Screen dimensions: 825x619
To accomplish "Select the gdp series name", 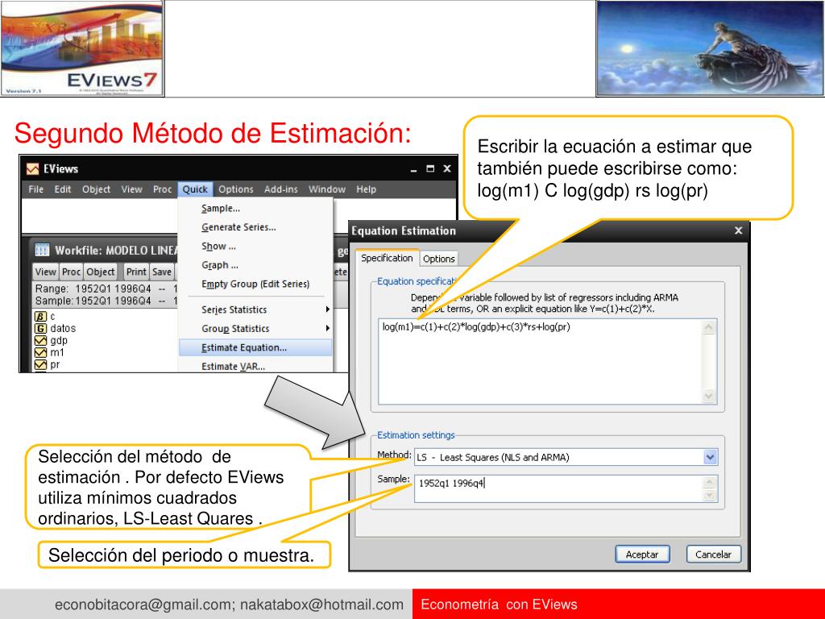I will click(x=59, y=341).
